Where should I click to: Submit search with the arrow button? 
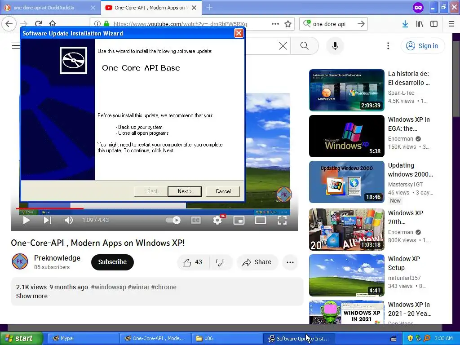click(361, 24)
